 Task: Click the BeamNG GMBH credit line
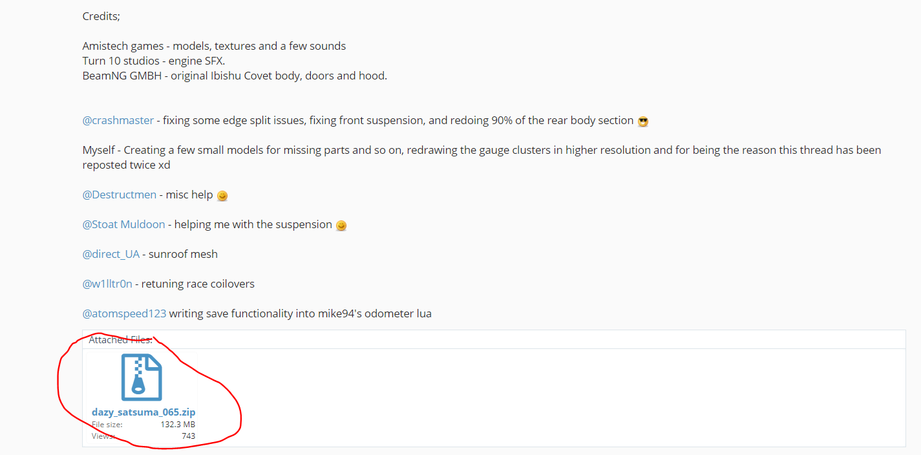pyautogui.click(x=235, y=76)
